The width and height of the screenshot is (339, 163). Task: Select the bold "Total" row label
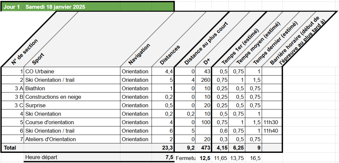pos(10,148)
